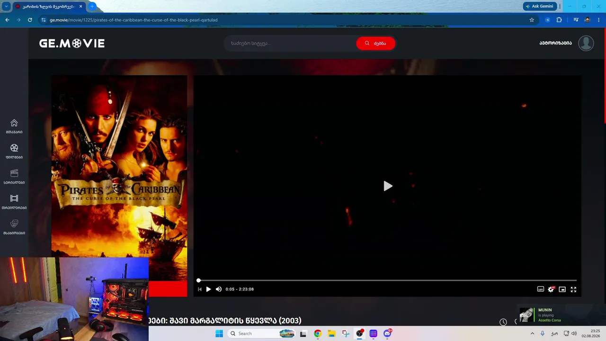The width and height of the screenshot is (606, 341).
Task: Click the small play button in the player bar
Action: pos(208,289)
